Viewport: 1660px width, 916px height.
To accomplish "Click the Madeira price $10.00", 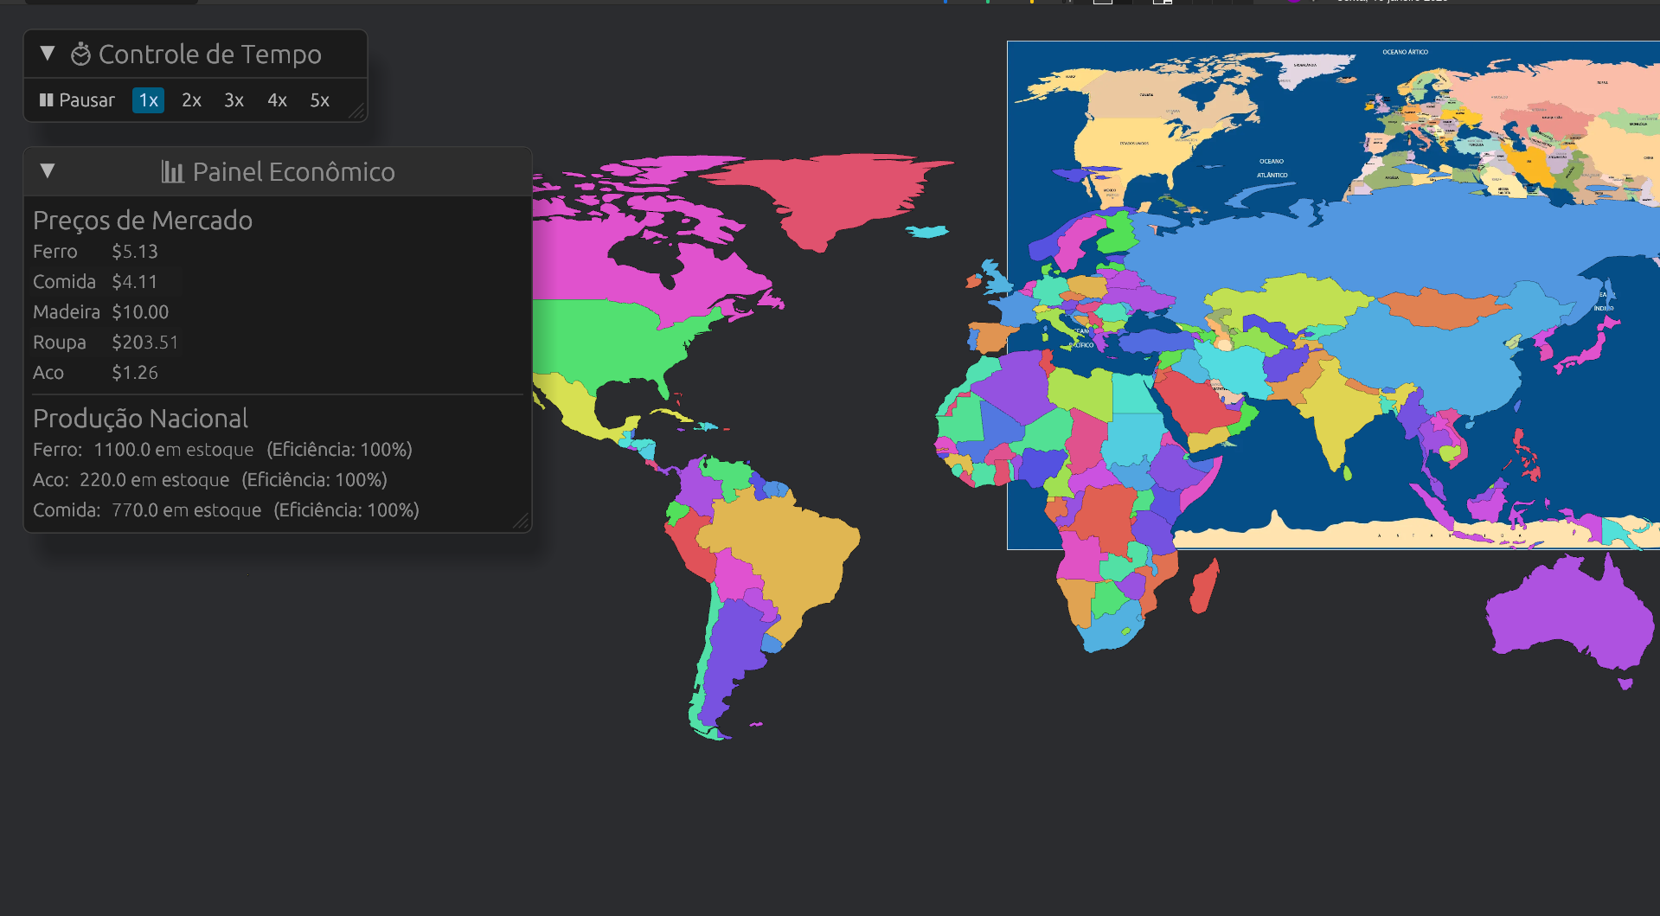I will (140, 312).
